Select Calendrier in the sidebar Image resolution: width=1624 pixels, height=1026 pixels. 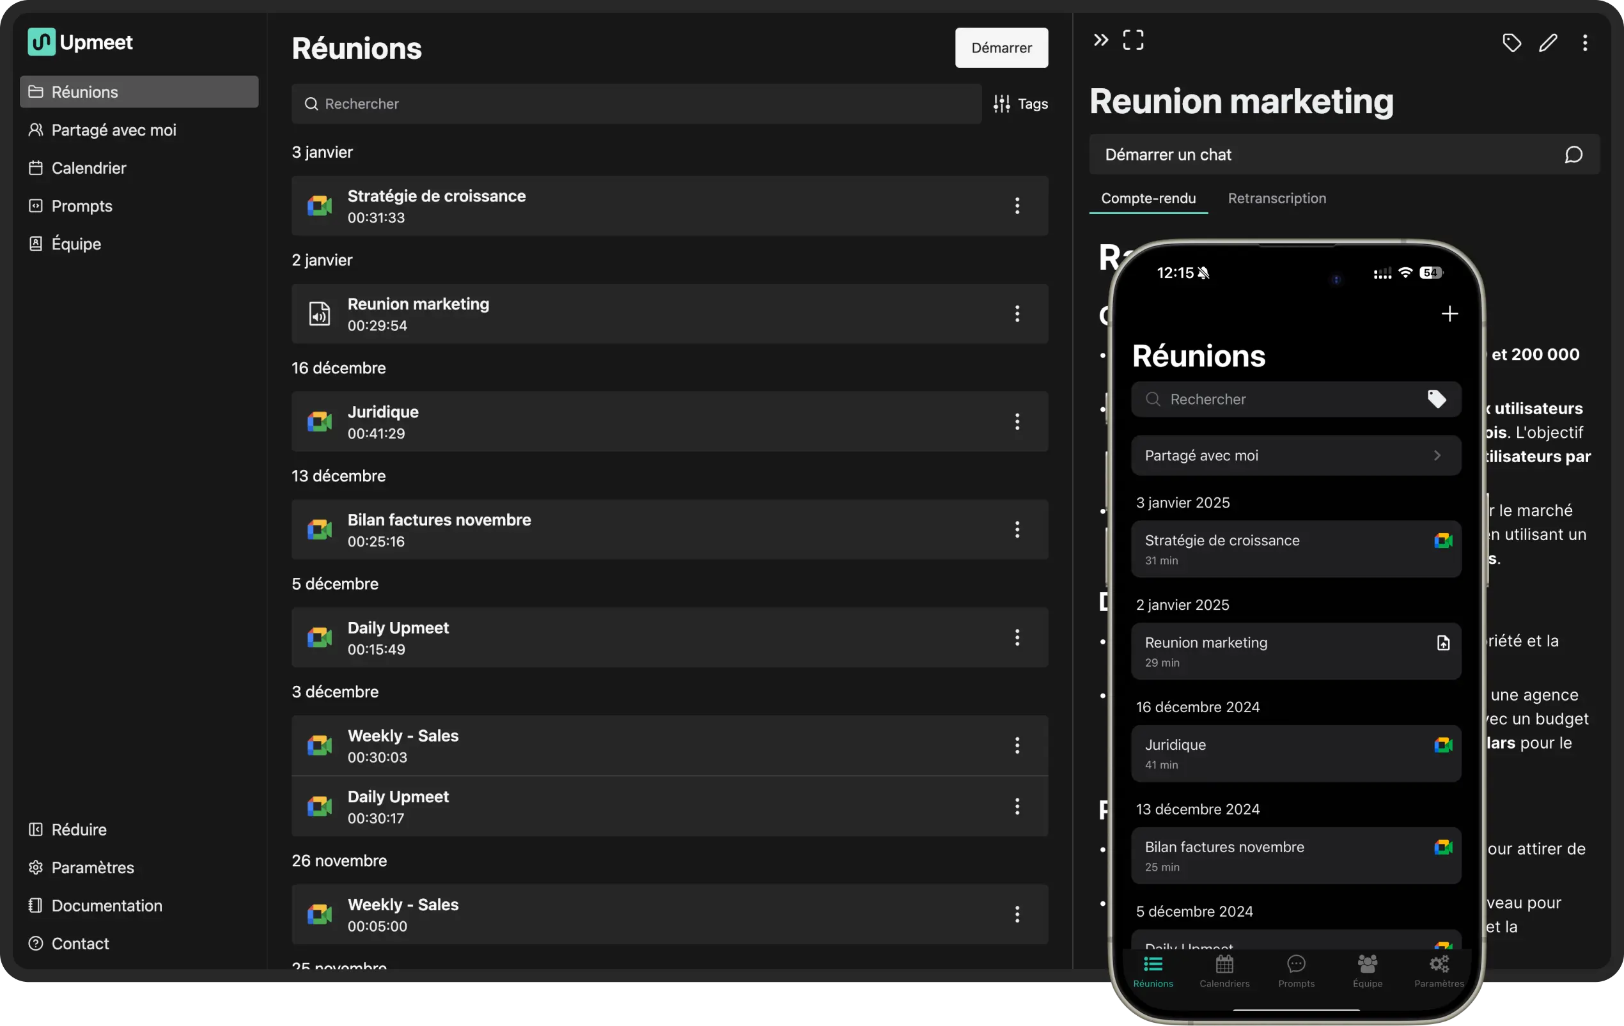click(88, 168)
